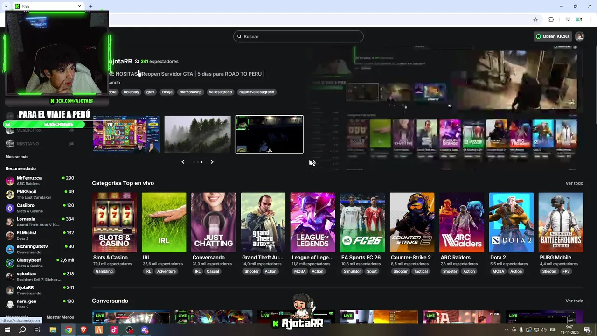Screen dimensions: 597x336
Task: Open Windows taskbar search
Action: [22, 330]
